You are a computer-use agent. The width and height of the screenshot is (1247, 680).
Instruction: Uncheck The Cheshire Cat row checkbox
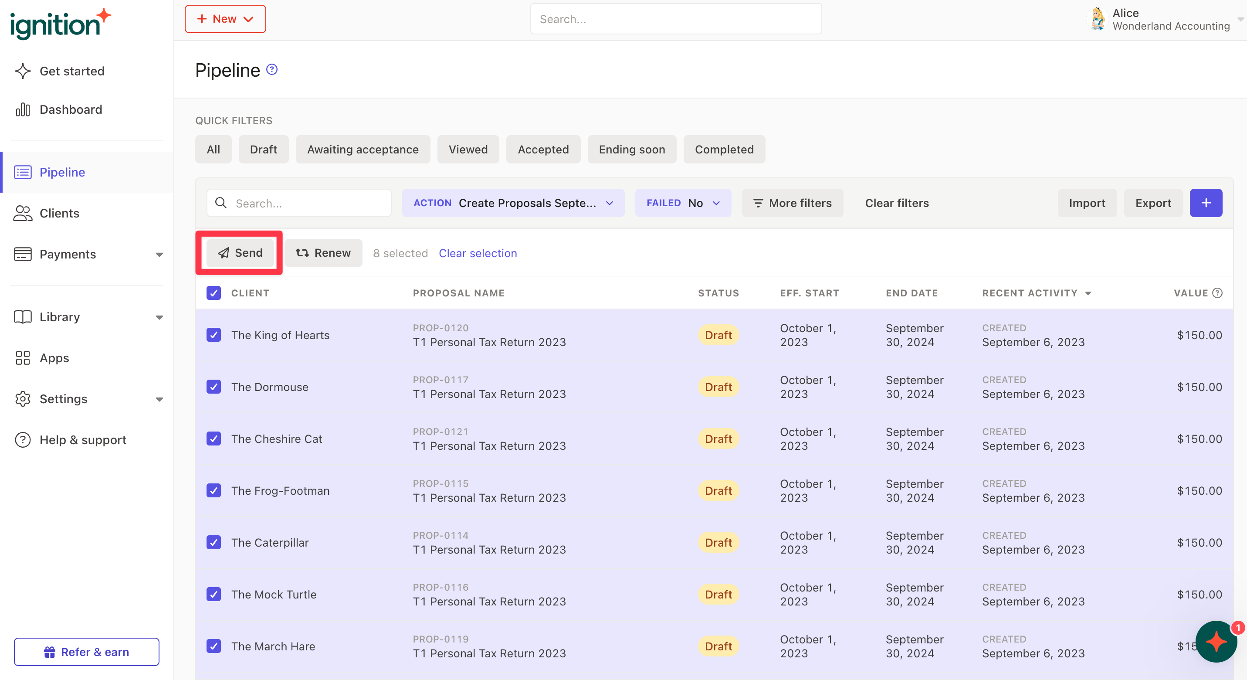[213, 439]
